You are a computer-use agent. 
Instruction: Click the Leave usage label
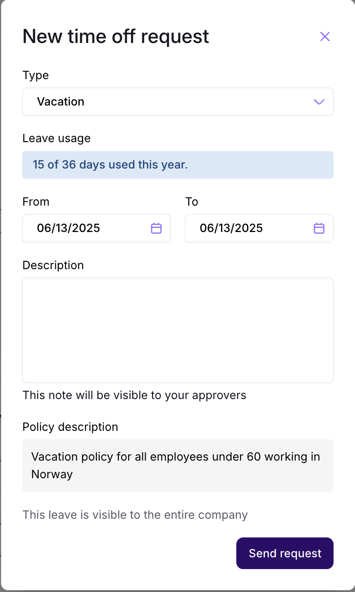click(57, 138)
